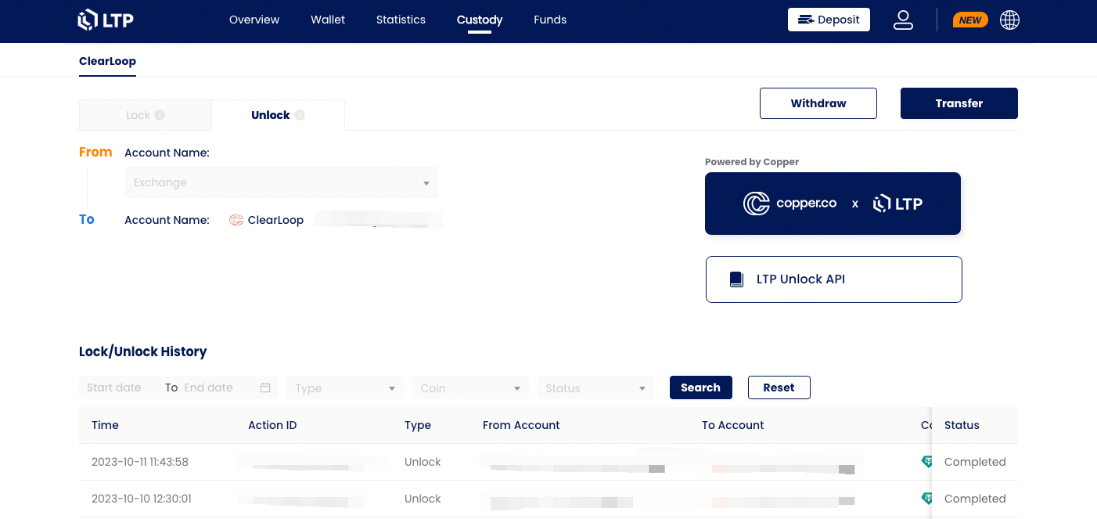Open the LTP Unlock API link
The height and width of the screenshot is (519, 1097).
pos(834,279)
